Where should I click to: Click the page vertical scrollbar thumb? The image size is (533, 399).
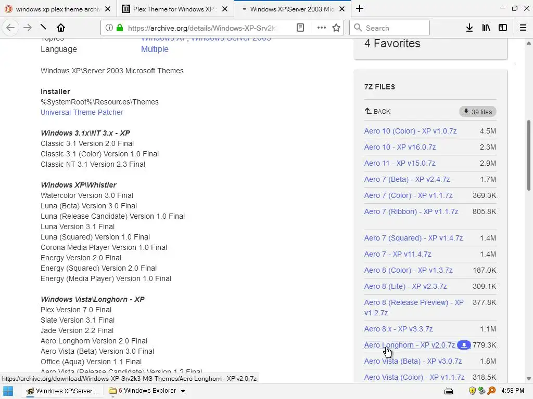click(x=529, y=155)
